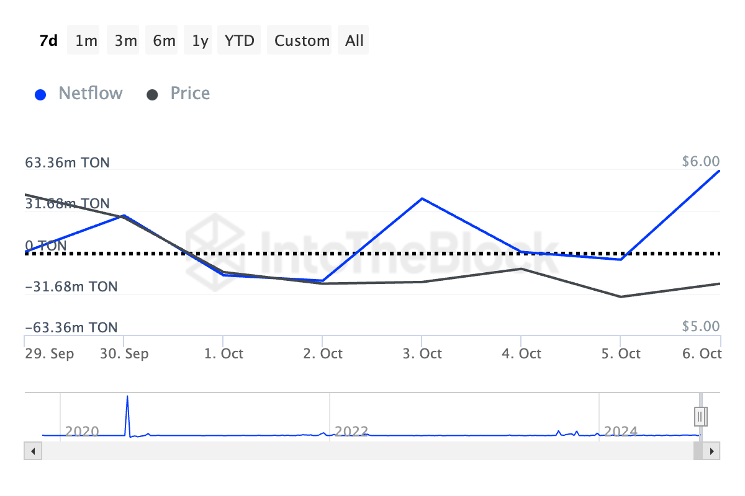Select the 7d time range
This screenshot has width=745, height=496.
(48, 41)
